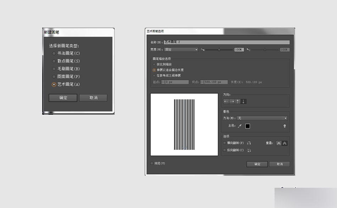Click the second 100% width field
Screen dimensions: 337x208
(x=284, y=50)
